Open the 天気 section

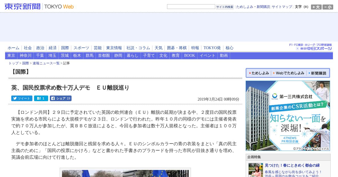159,48
